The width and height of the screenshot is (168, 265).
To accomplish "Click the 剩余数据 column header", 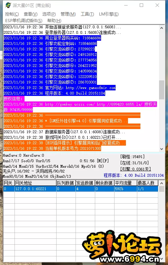I will [x=105, y=183].
